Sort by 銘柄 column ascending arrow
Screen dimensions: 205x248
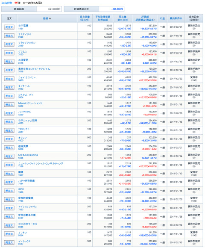click(x=50, y=18)
